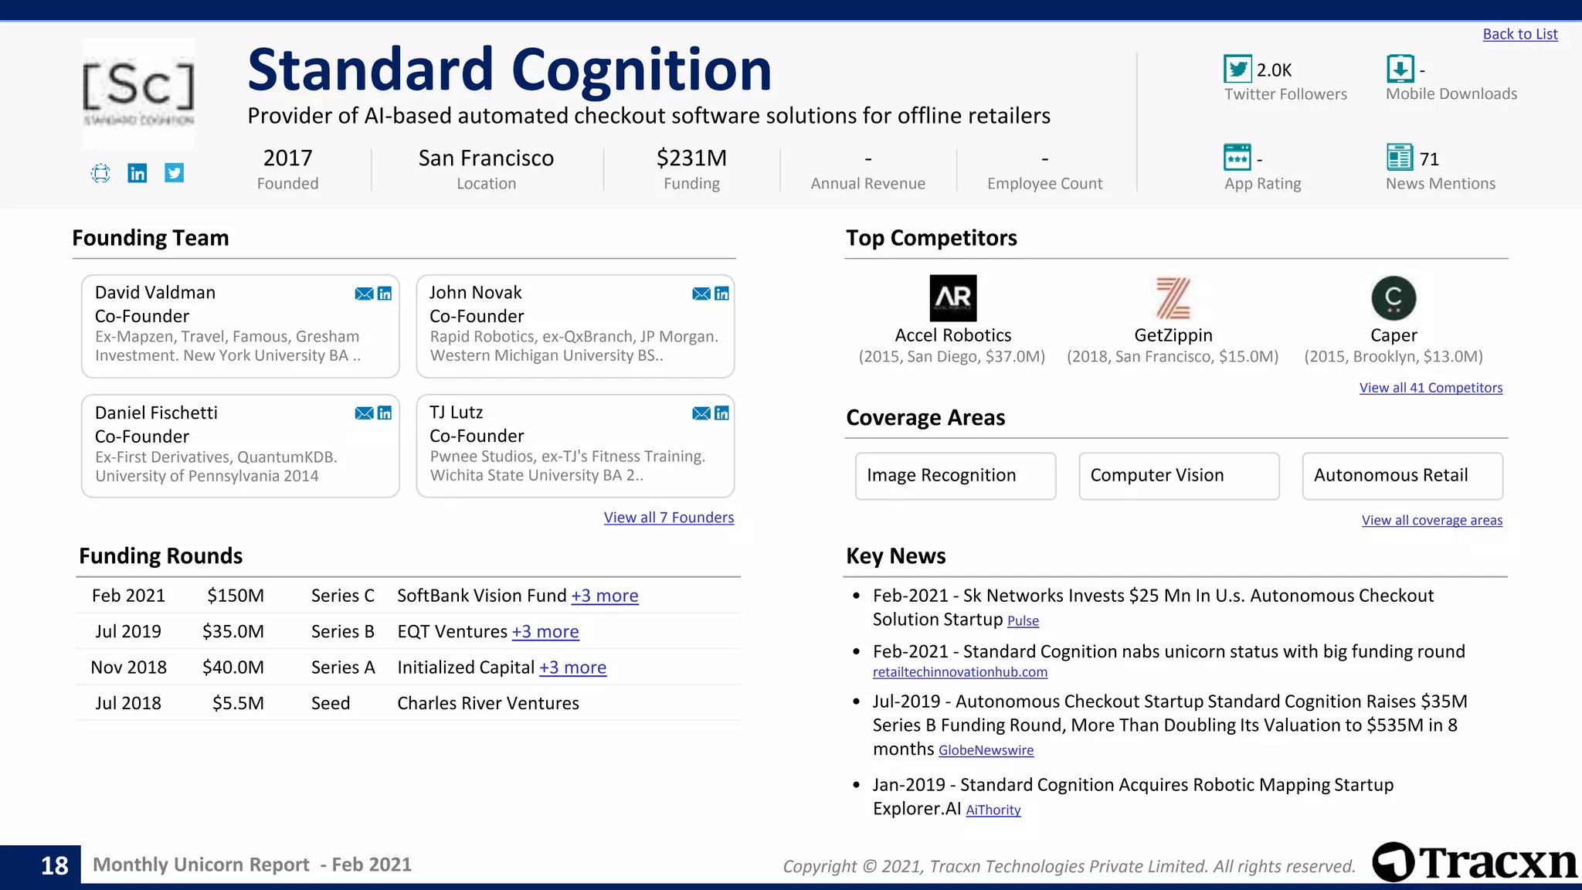Click the Feb 2021 funding round date
The width and height of the screenshot is (1582, 890).
coord(128,596)
